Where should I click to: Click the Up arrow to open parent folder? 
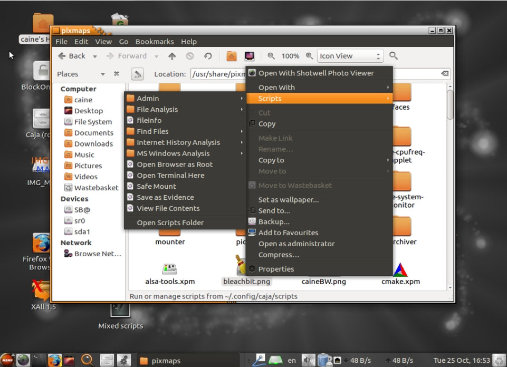point(172,56)
